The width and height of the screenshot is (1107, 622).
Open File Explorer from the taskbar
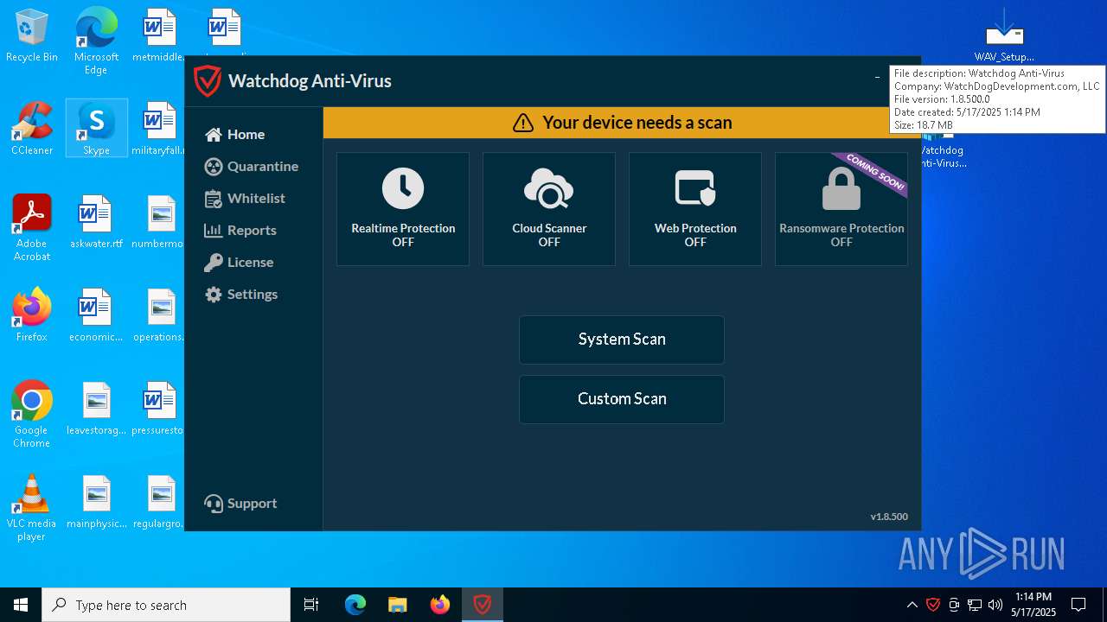(x=397, y=605)
